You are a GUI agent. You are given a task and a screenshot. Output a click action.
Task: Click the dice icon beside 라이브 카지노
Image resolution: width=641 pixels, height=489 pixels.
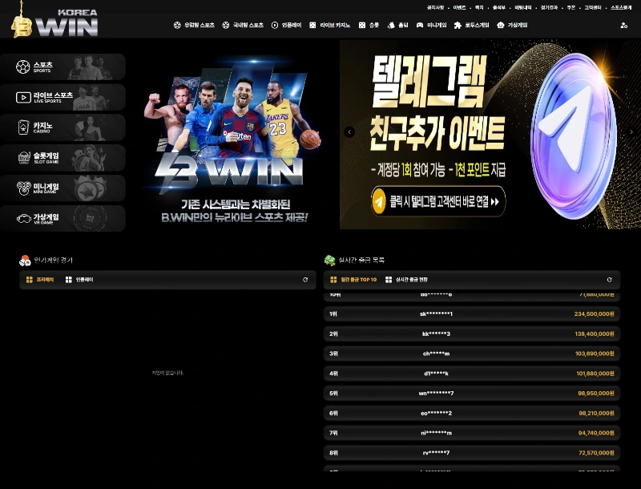pos(312,26)
